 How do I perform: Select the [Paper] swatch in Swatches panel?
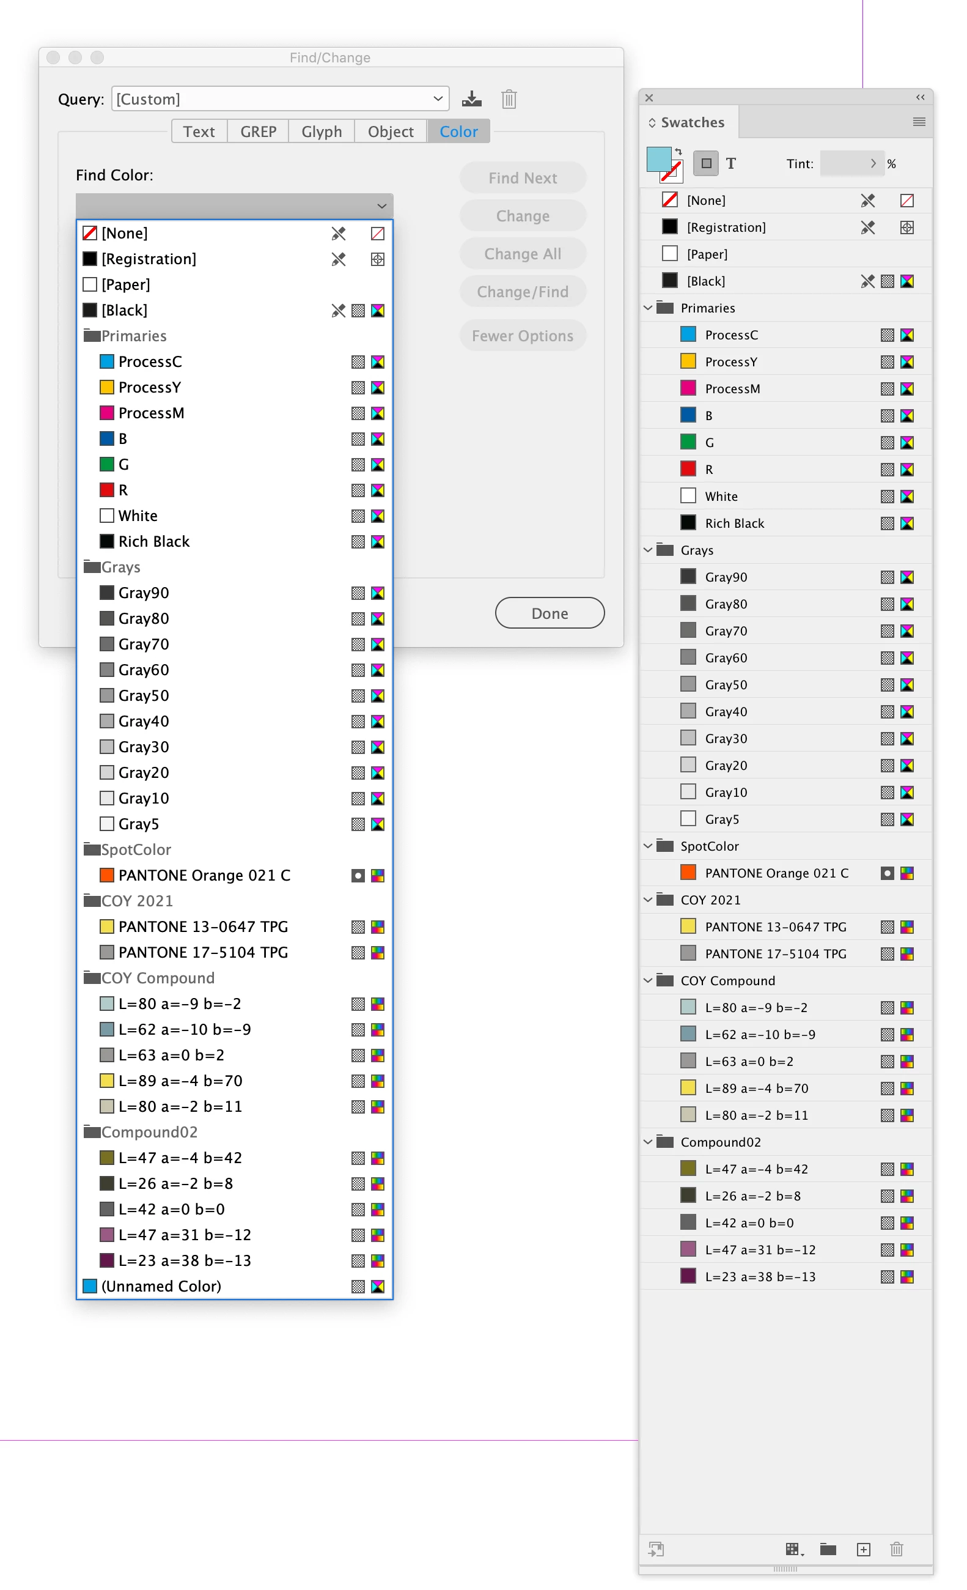(785, 254)
